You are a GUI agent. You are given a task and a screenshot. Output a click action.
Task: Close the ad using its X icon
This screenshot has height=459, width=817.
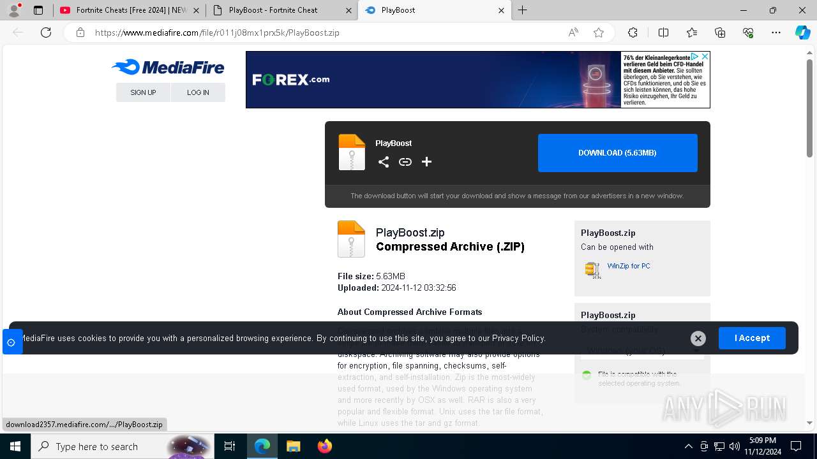click(705, 57)
